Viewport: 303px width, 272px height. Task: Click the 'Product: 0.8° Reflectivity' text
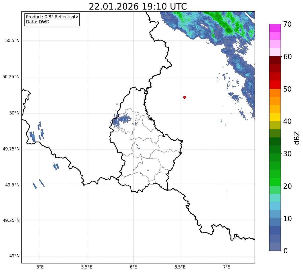point(52,17)
